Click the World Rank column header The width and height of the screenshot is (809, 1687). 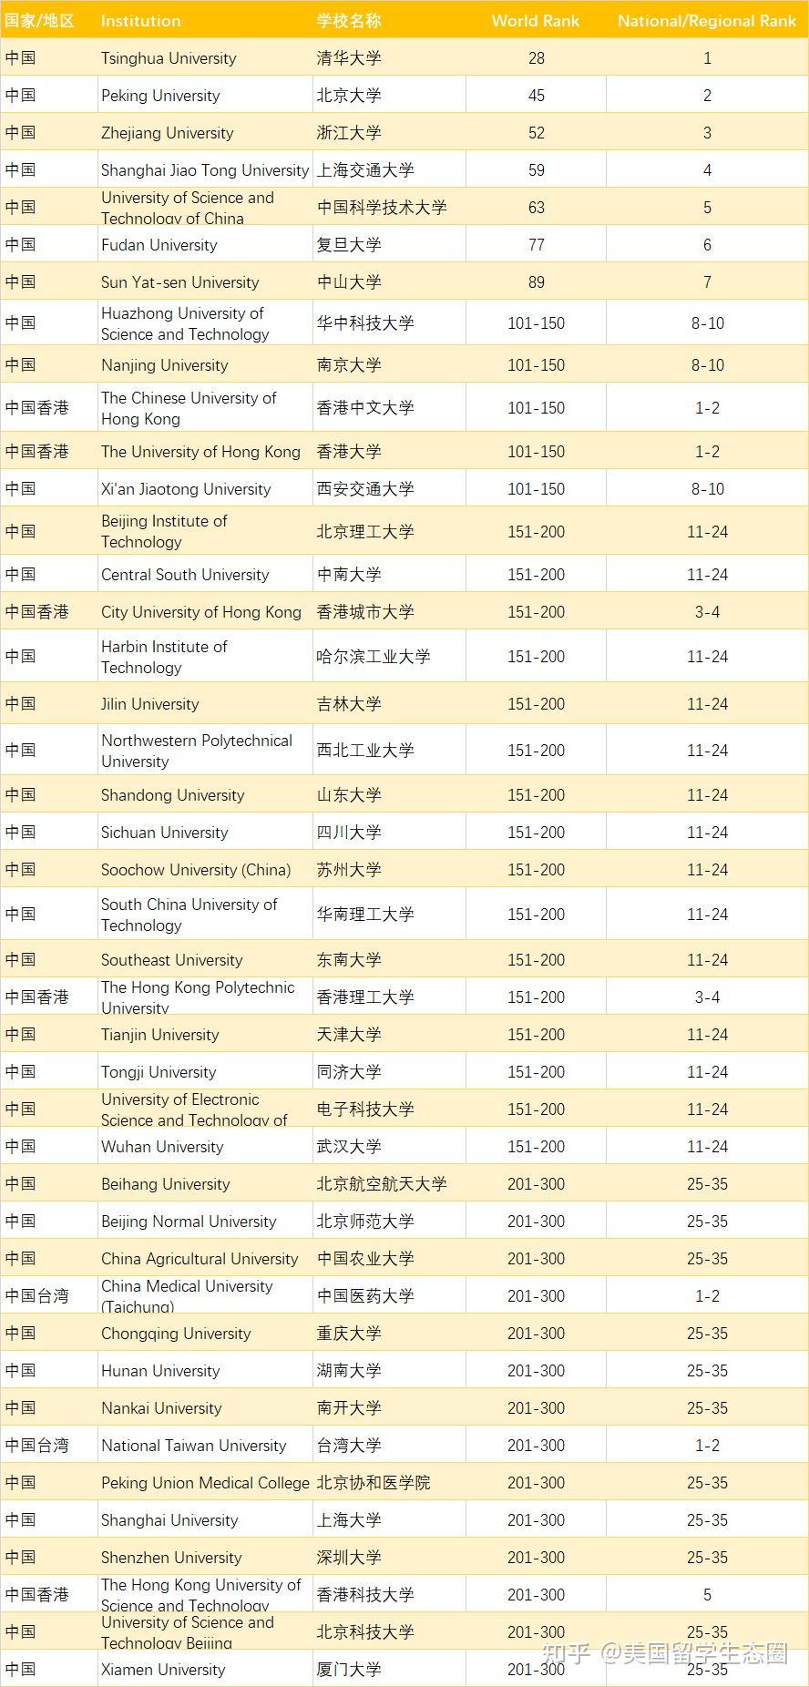[536, 20]
